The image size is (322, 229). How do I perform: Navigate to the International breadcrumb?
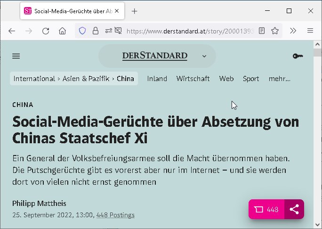click(x=34, y=79)
